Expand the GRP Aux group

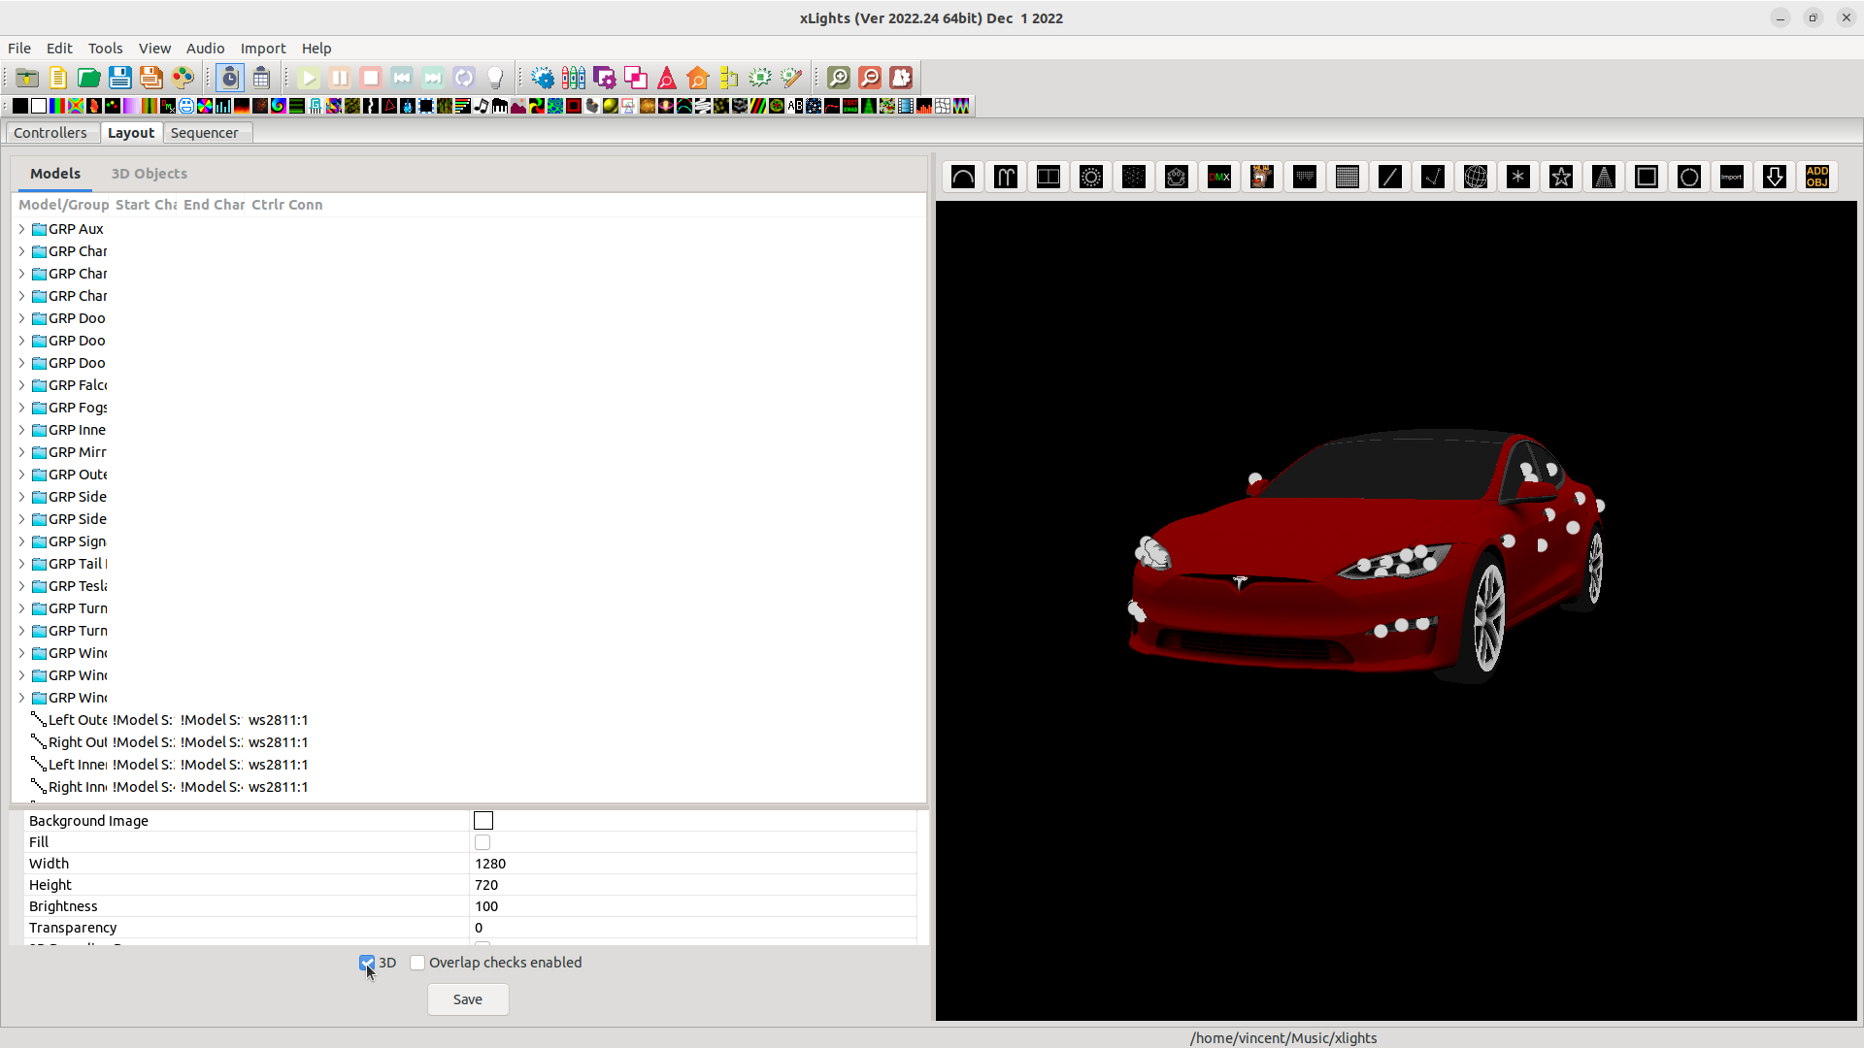pos(21,229)
